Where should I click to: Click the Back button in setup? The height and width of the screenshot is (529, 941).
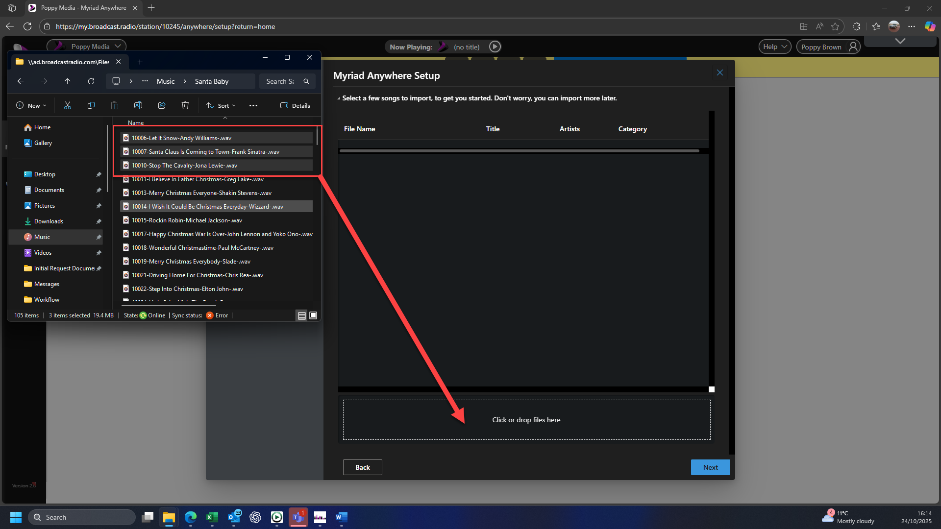[362, 467]
